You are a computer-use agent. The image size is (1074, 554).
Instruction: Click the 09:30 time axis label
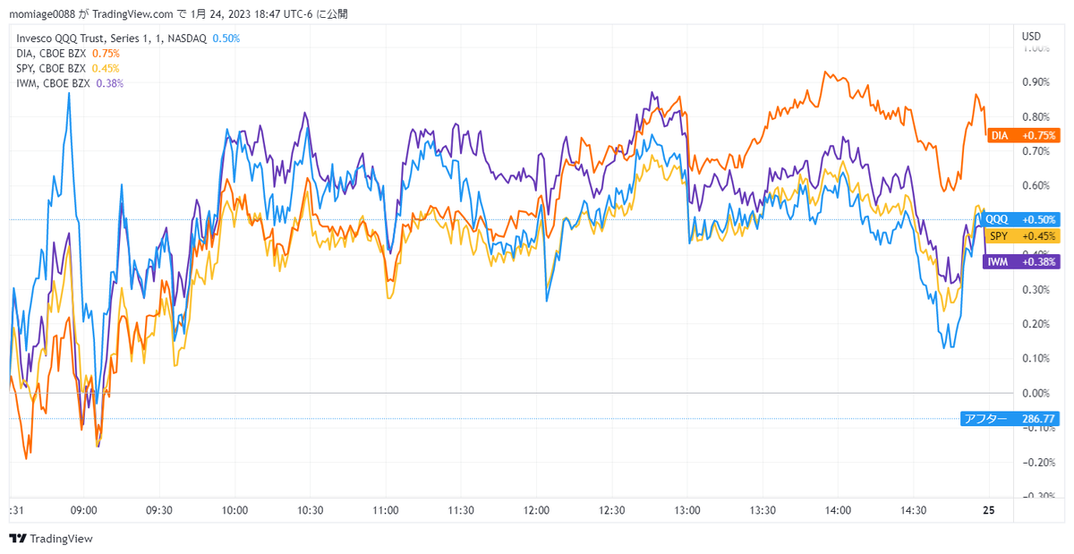click(158, 510)
